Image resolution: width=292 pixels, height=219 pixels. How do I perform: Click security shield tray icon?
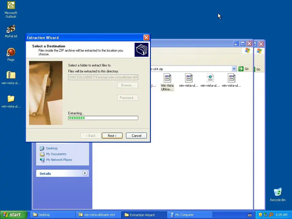(260, 215)
